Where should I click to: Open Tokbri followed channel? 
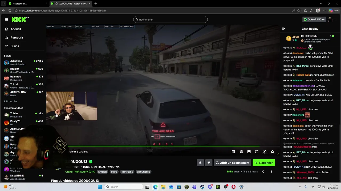pos(23,86)
